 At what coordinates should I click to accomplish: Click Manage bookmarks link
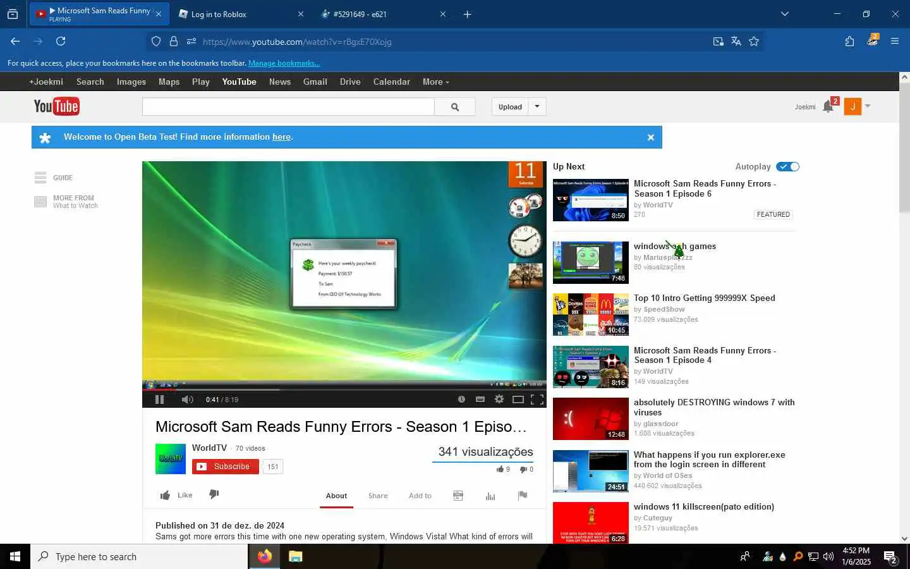point(284,63)
